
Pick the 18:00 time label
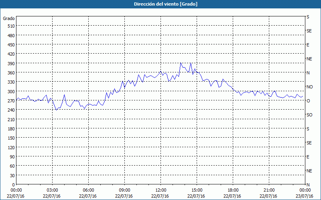click(233, 190)
